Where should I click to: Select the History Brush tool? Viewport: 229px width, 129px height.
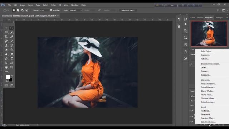click(12, 46)
